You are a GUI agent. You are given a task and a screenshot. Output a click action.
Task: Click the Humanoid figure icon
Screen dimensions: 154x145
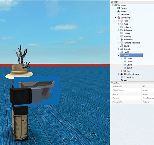tap(122, 39)
